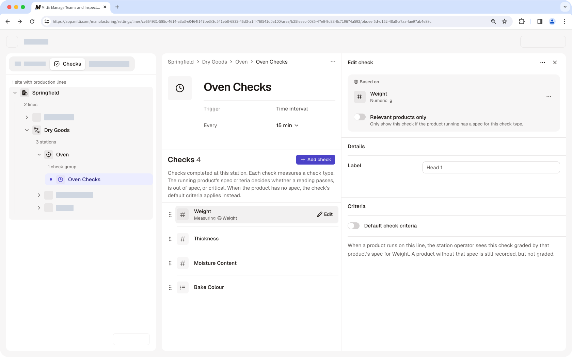Close the Edit check panel
The width and height of the screenshot is (572, 357).
coord(555,63)
